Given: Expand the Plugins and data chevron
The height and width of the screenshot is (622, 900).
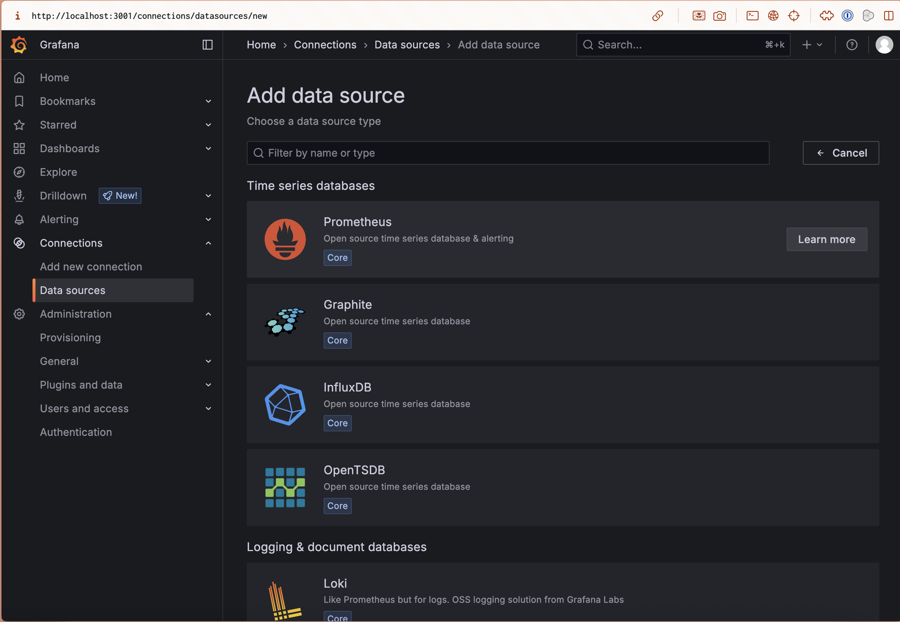Looking at the screenshot, I should coord(208,385).
